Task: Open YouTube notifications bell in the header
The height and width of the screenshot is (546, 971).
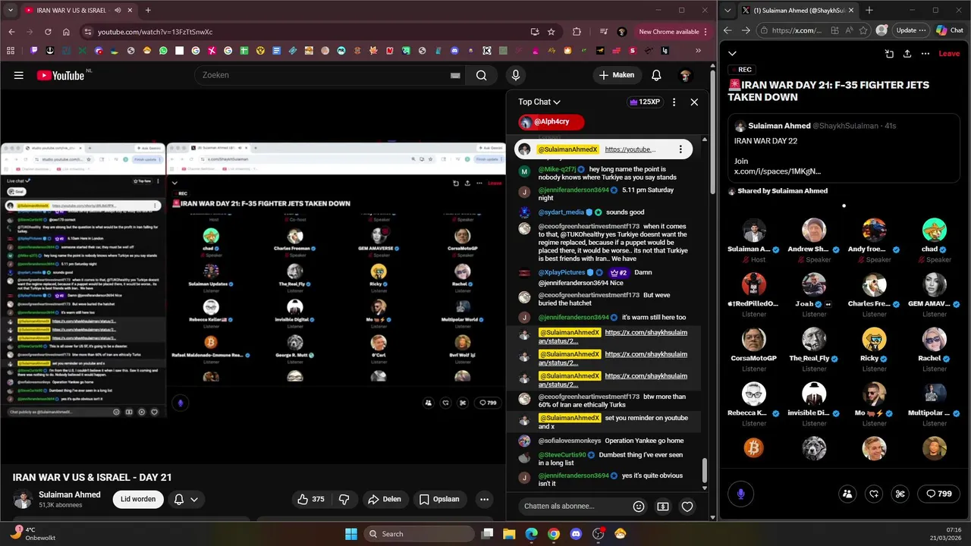Action: point(656,75)
